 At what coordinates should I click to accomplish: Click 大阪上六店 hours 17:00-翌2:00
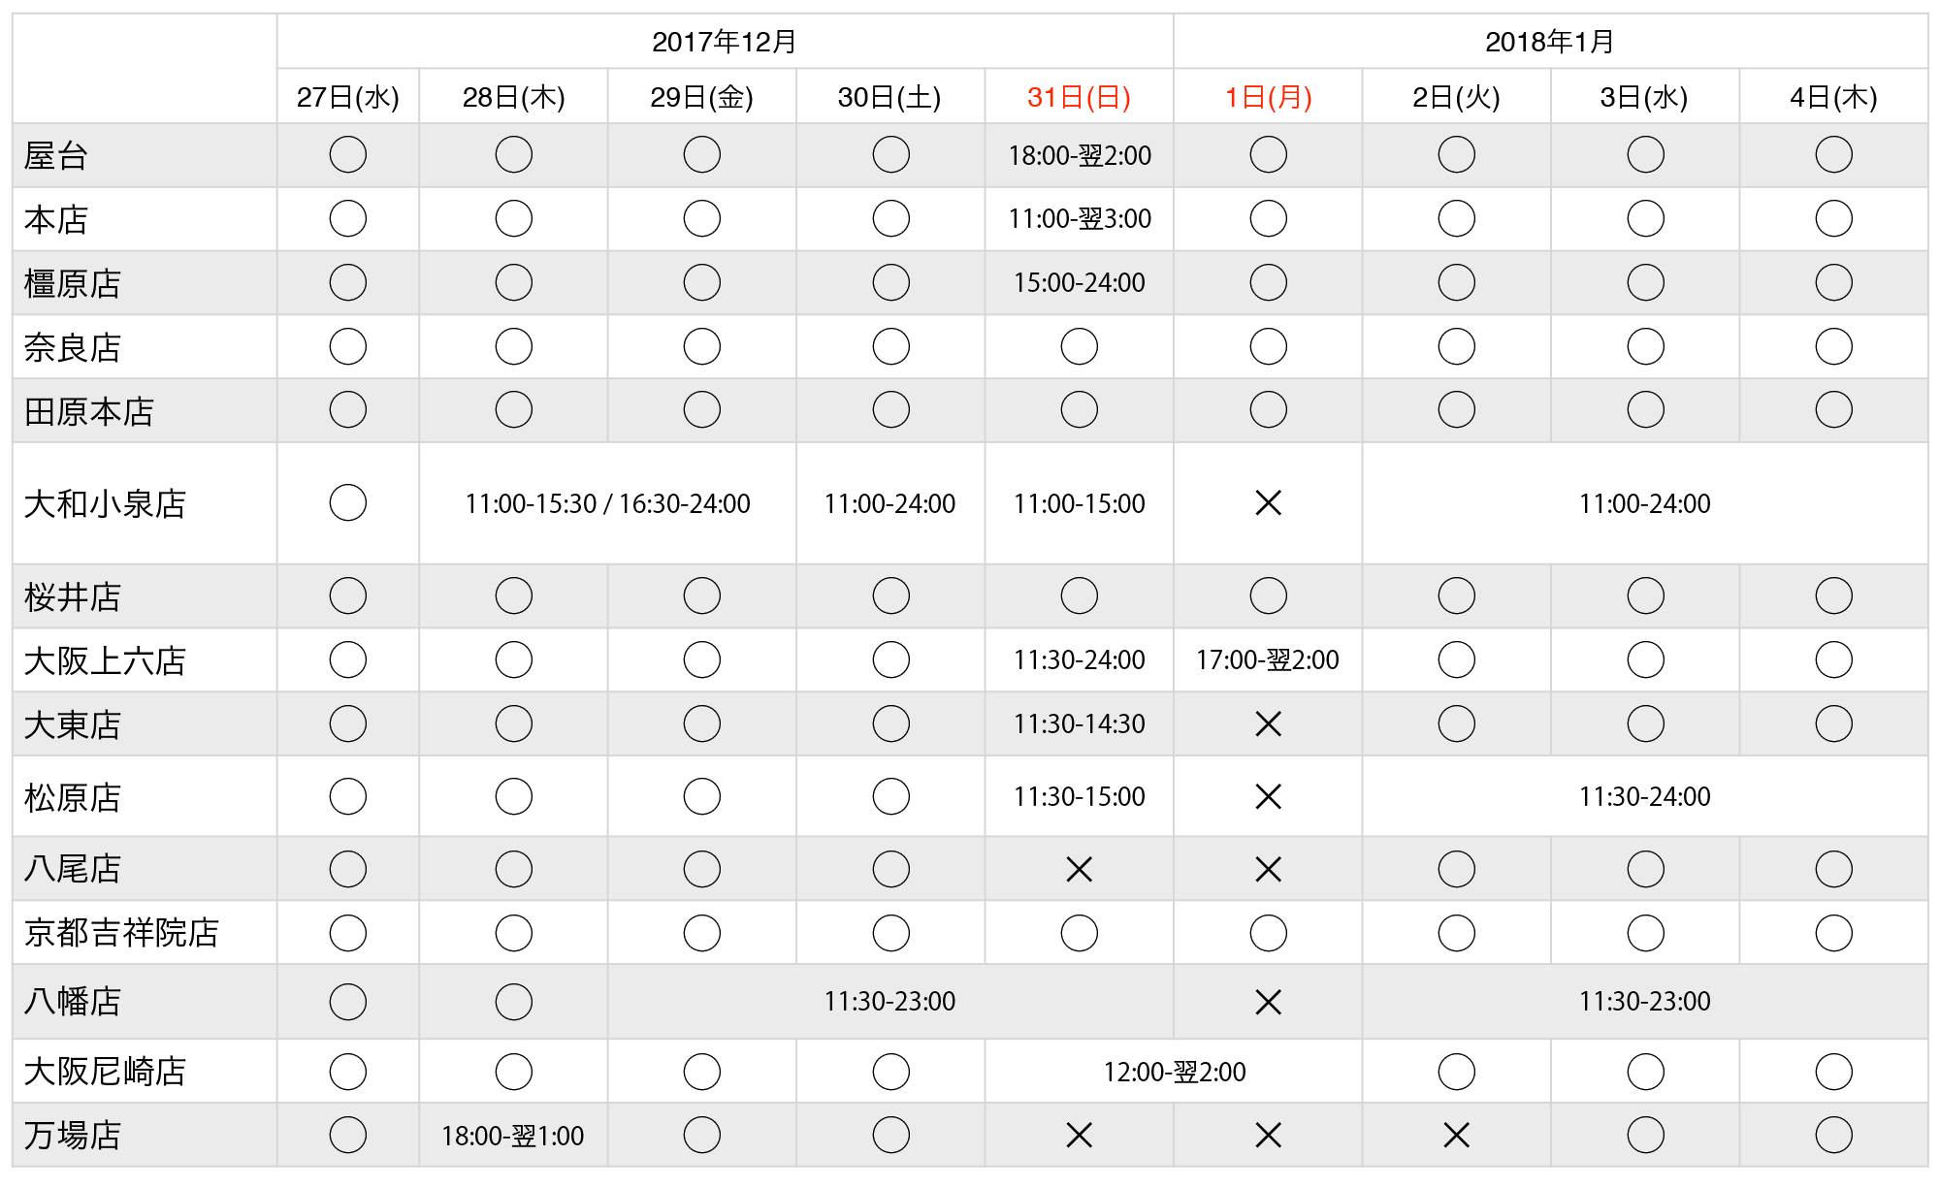coord(1268,660)
